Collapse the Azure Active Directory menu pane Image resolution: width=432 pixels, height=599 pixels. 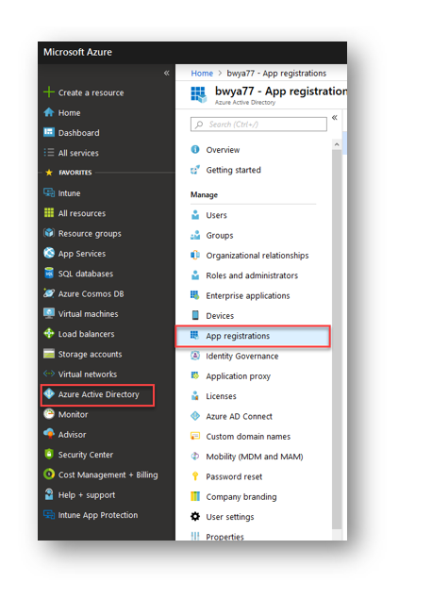(335, 118)
